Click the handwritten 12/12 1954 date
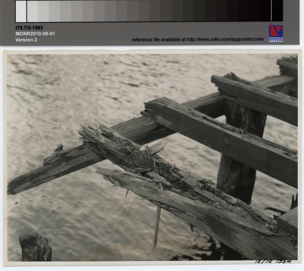Image resolution: width=304 pixels, height=271 pixels. [273, 261]
